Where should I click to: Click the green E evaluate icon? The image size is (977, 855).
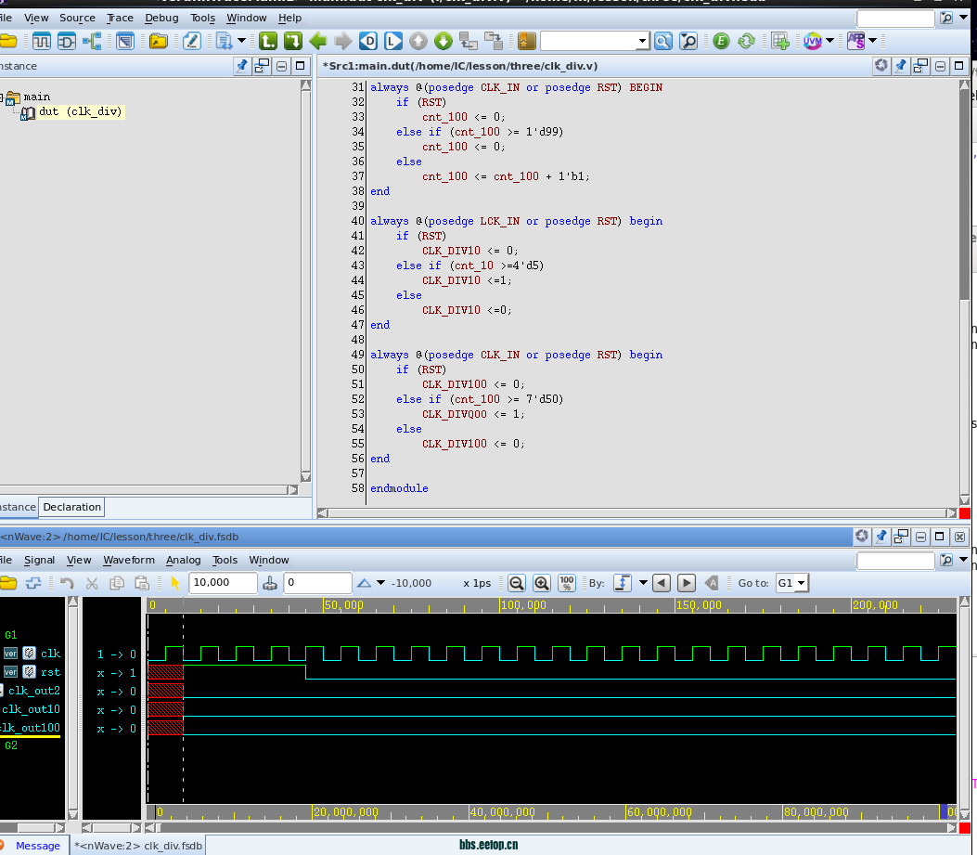[x=721, y=42]
